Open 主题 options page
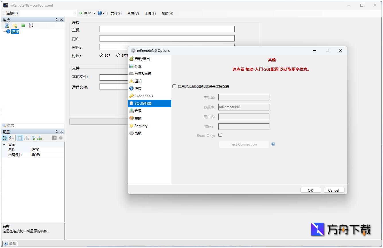The image size is (383, 248). pos(149,118)
